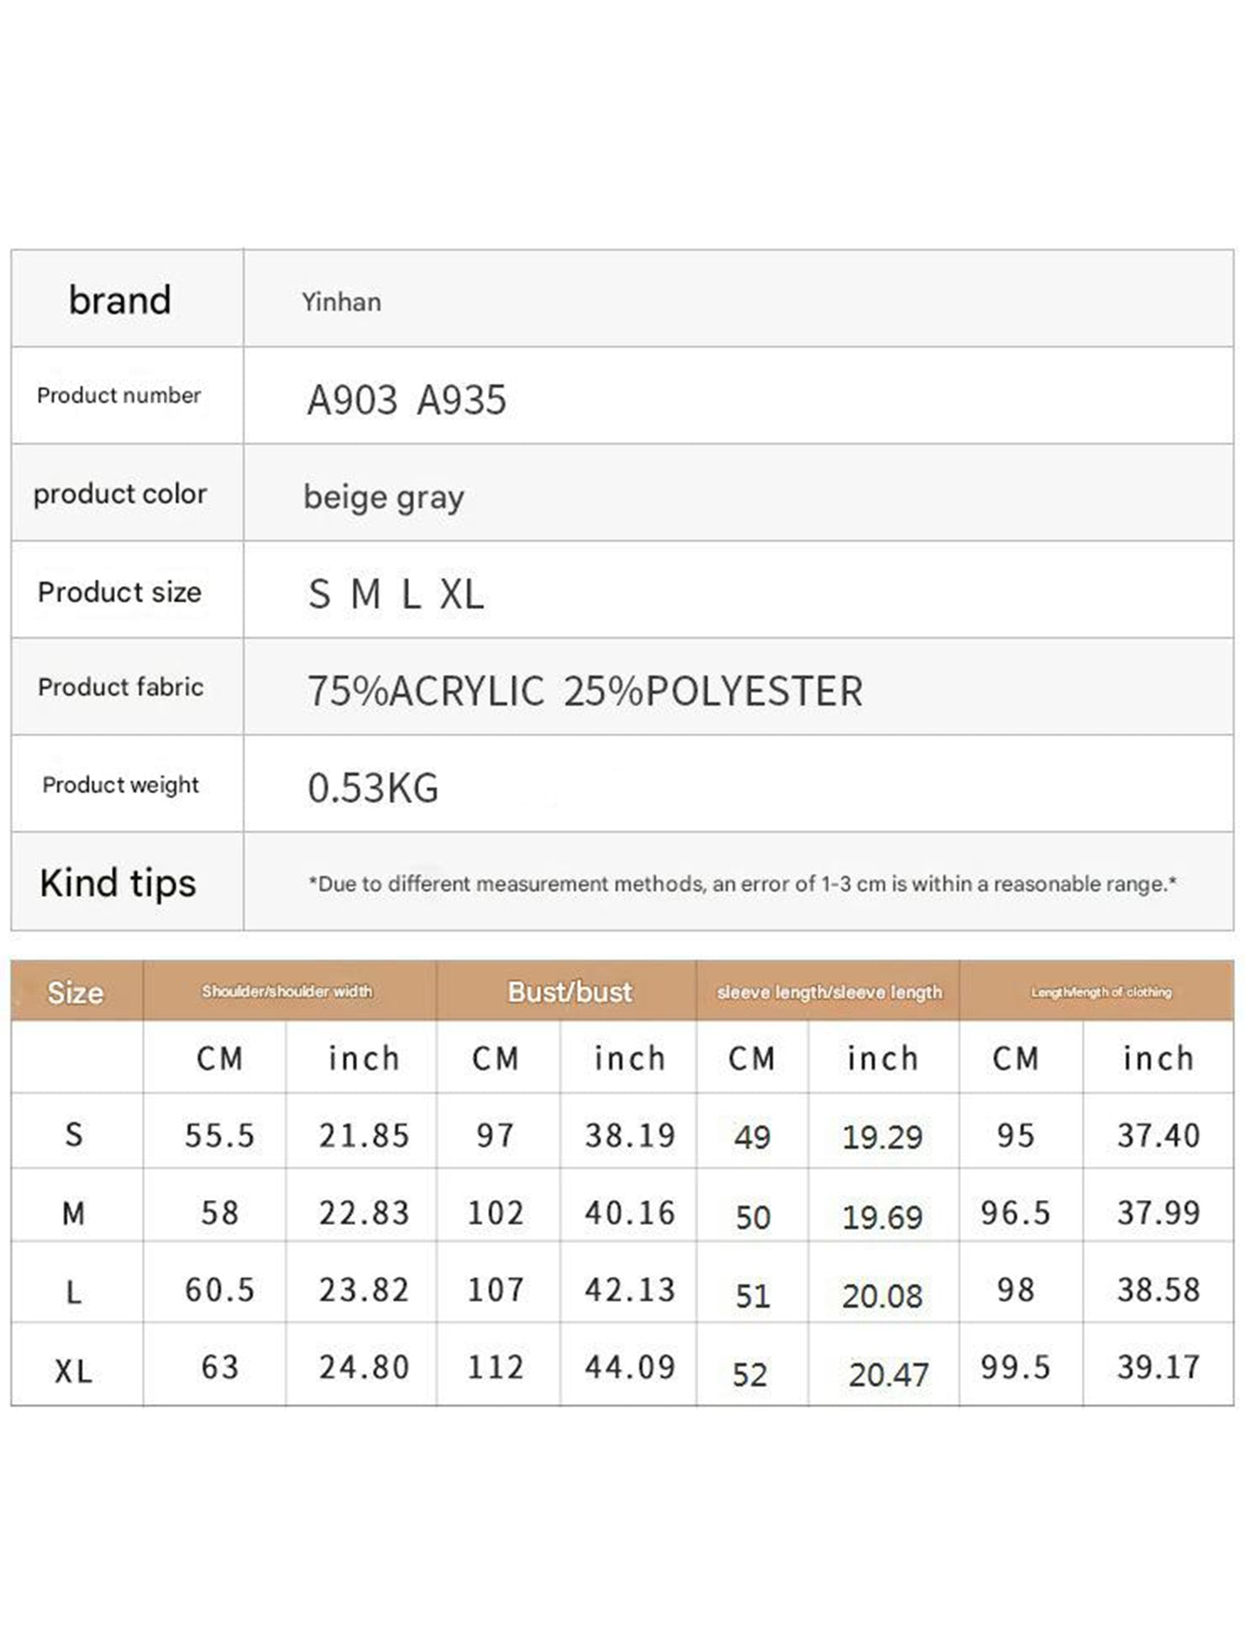Screen dimensions: 1245x1652
Task: Click Length of clothing header
Action: pyautogui.click(x=1101, y=992)
